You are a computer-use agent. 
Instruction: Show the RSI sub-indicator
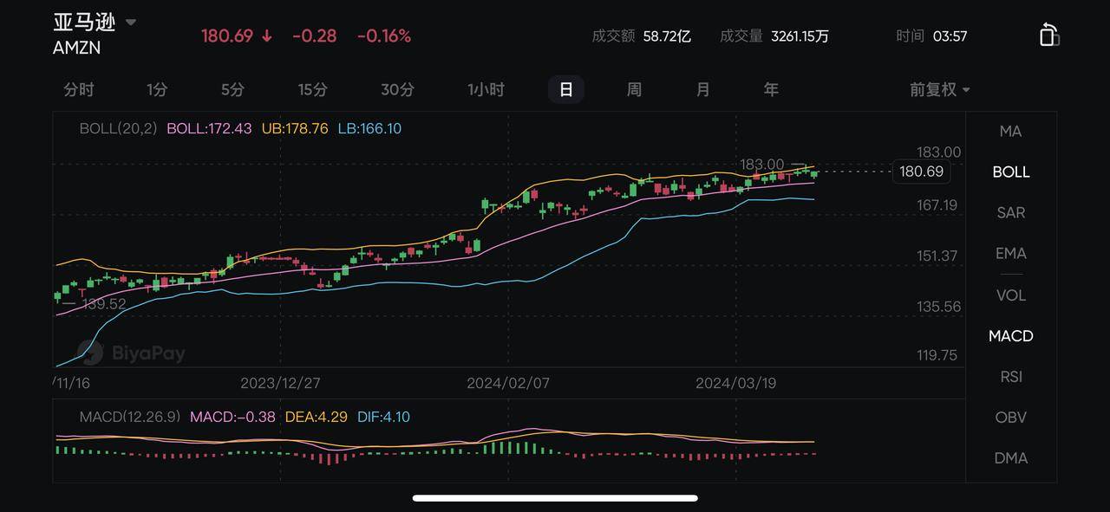click(1010, 376)
